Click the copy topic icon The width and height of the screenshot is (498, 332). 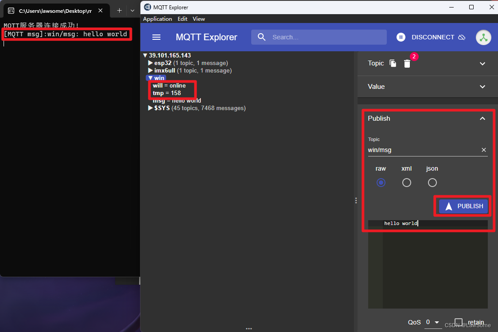[x=393, y=63]
